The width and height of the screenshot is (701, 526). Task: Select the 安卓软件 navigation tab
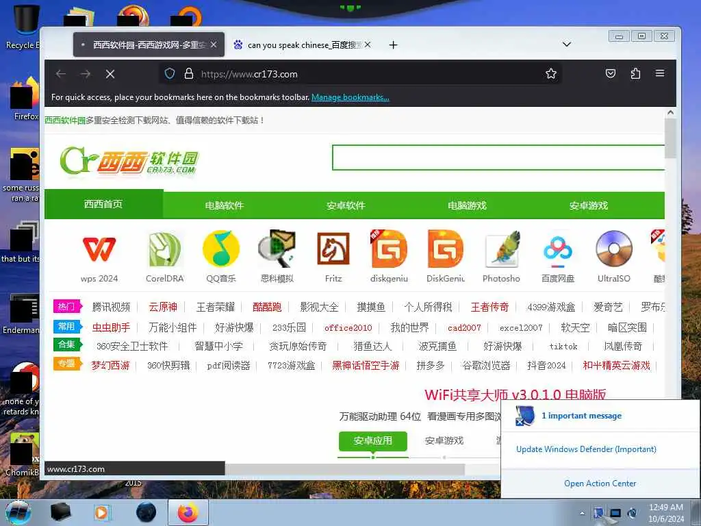(346, 205)
